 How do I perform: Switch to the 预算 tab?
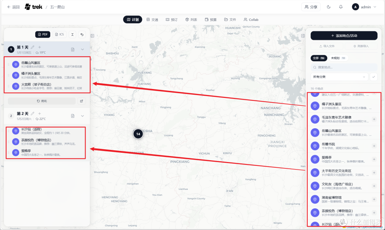coord(211,20)
